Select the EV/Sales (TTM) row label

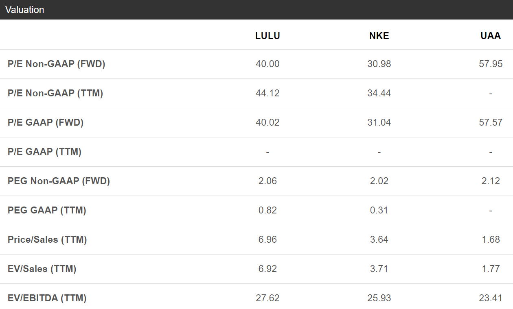pyautogui.click(x=42, y=269)
